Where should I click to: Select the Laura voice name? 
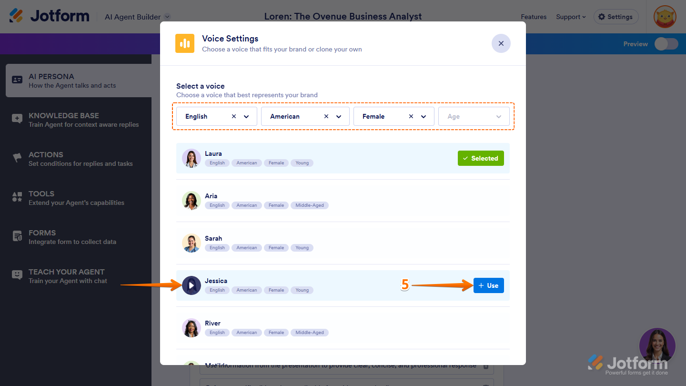coord(213,153)
